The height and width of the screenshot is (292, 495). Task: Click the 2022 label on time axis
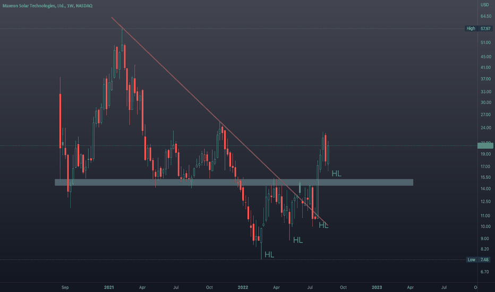(x=243, y=287)
